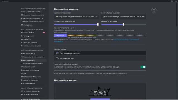Click the sound volume slider handle
The width and height of the screenshot is (178, 100).
(x=123, y=24)
